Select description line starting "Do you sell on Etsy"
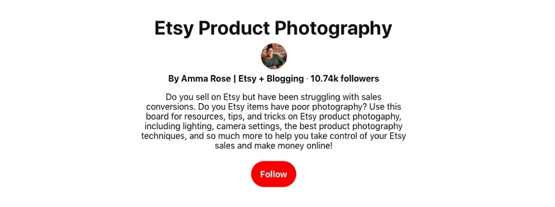 pyautogui.click(x=273, y=96)
